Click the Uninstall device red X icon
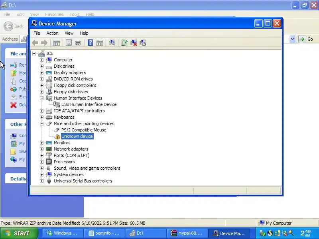Viewport: 319px width, 239px height. [x=134, y=43]
